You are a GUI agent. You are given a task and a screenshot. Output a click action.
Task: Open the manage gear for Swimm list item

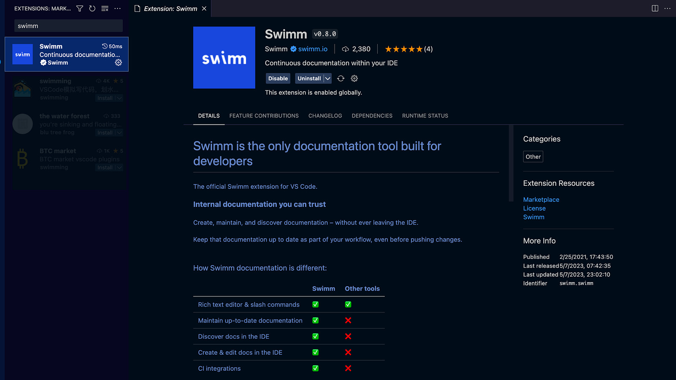coord(118,62)
